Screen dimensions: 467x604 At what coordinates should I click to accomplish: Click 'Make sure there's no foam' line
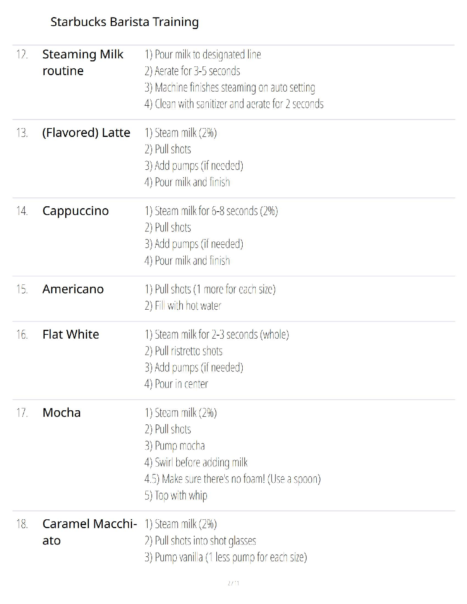tap(232, 479)
